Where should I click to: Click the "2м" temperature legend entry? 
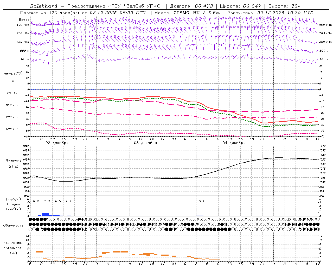12,81
